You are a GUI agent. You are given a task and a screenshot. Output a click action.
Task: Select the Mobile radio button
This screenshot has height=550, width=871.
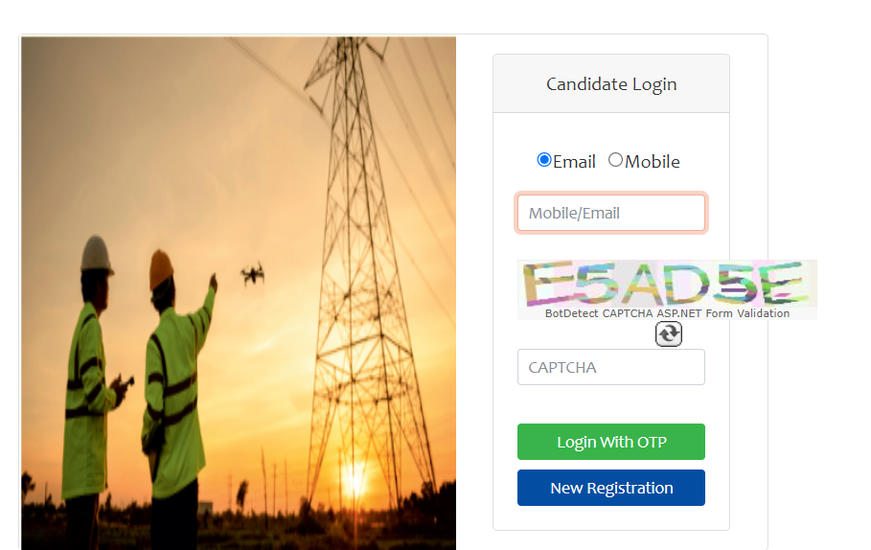point(615,160)
